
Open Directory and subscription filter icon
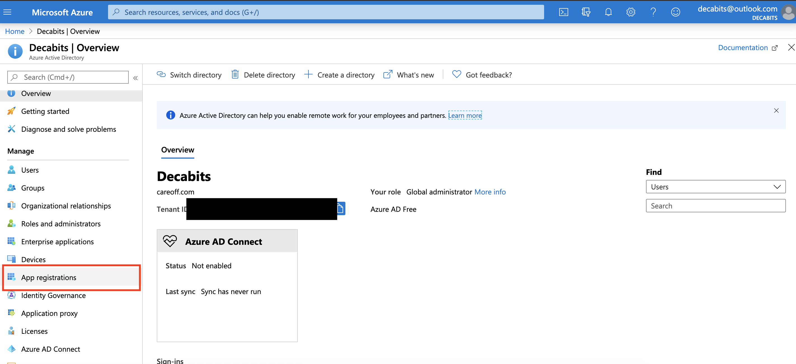(586, 12)
